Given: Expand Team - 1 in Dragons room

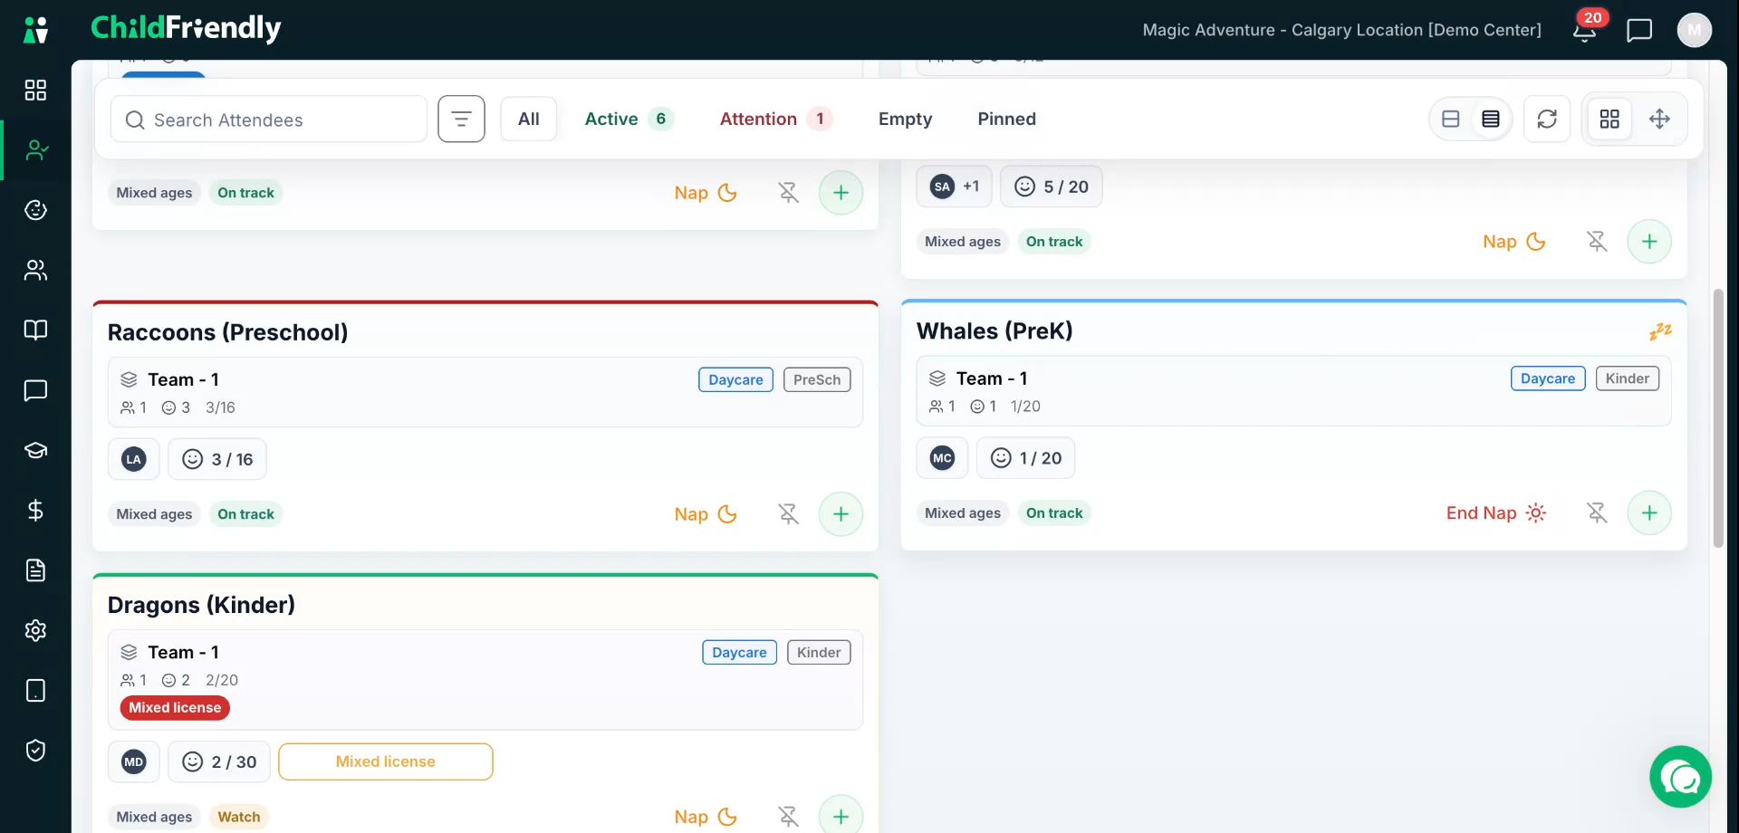Looking at the screenshot, I should pos(485,680).
